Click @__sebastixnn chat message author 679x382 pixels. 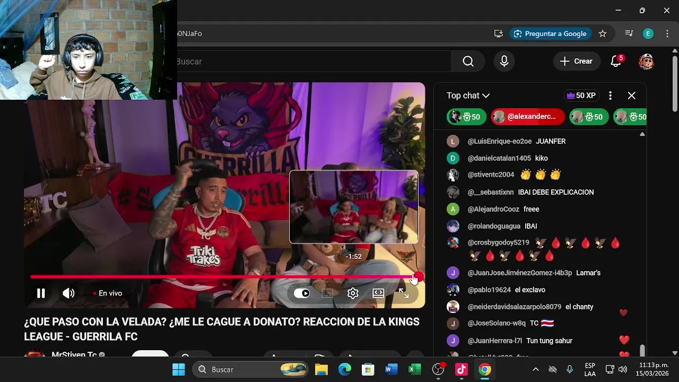pos(491,192)
